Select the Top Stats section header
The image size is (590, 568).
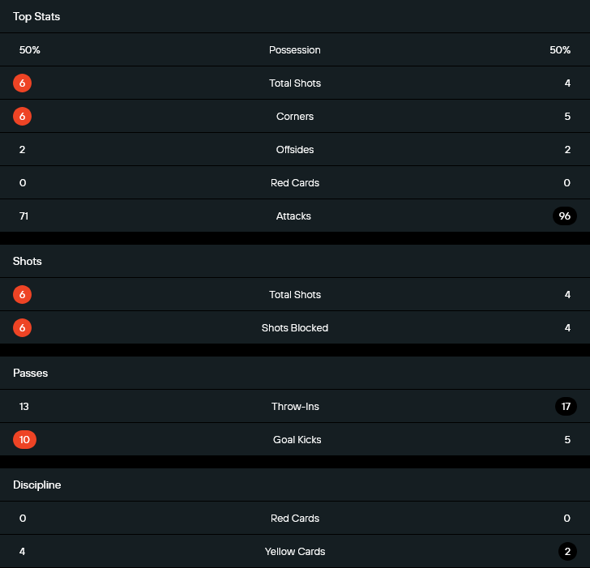[x=36, y=17]
